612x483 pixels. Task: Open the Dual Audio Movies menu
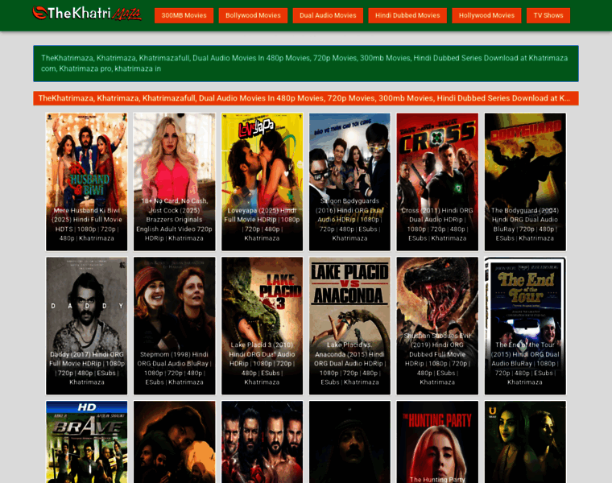point(328,15)
